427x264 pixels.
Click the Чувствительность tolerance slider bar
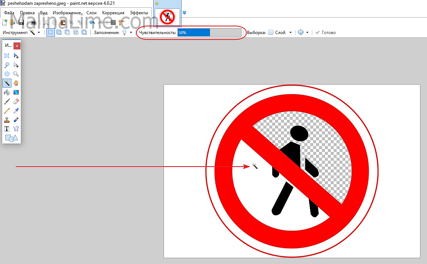209,33
